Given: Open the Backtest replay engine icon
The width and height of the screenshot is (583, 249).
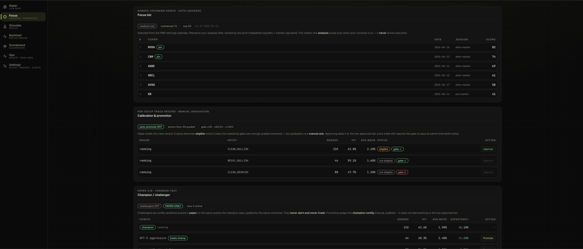Looking at the screenshot, I should coord(5,36).
